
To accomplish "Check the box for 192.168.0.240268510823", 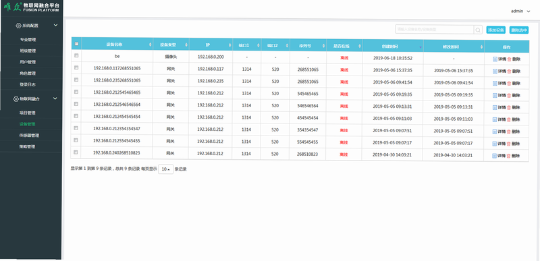I will (x=76, y=152).
